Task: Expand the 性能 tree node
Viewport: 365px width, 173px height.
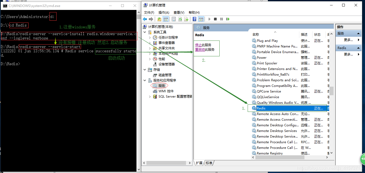Action: [150, 59]
